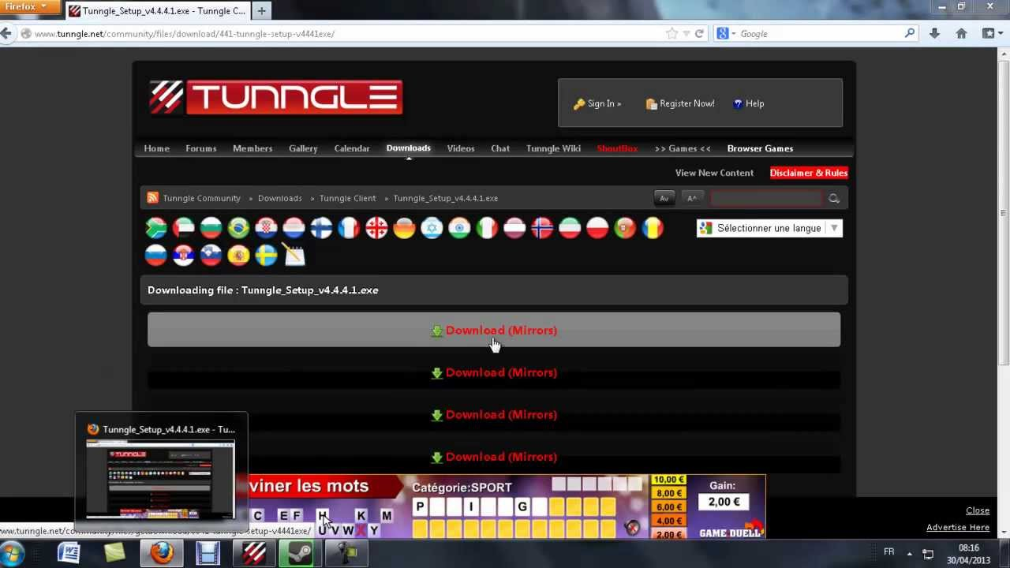Open the Home menu item

click(156, 148)
